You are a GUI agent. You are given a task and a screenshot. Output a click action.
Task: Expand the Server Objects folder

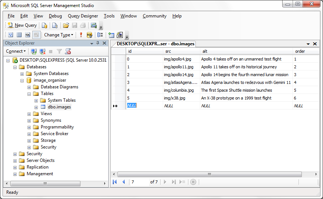(15, 161)
